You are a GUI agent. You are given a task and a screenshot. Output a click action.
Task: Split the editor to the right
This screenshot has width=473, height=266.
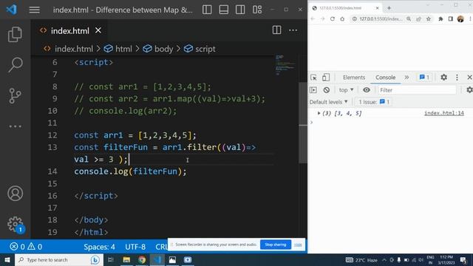276,30
